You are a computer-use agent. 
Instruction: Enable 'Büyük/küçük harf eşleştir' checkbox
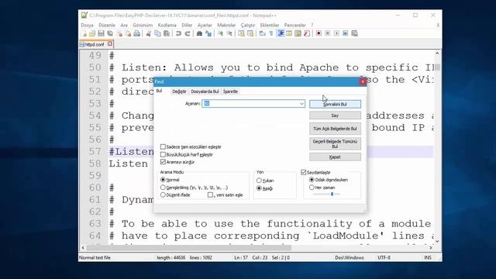pyautogui.click(x=163, y=154)
